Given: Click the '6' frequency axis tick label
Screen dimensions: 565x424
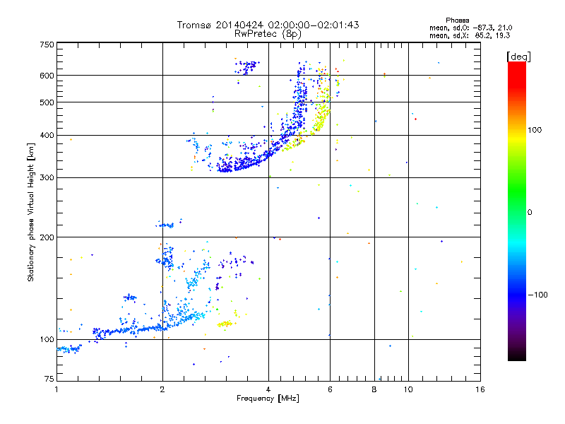Looking at the screenshot, I should click(330, 389).
